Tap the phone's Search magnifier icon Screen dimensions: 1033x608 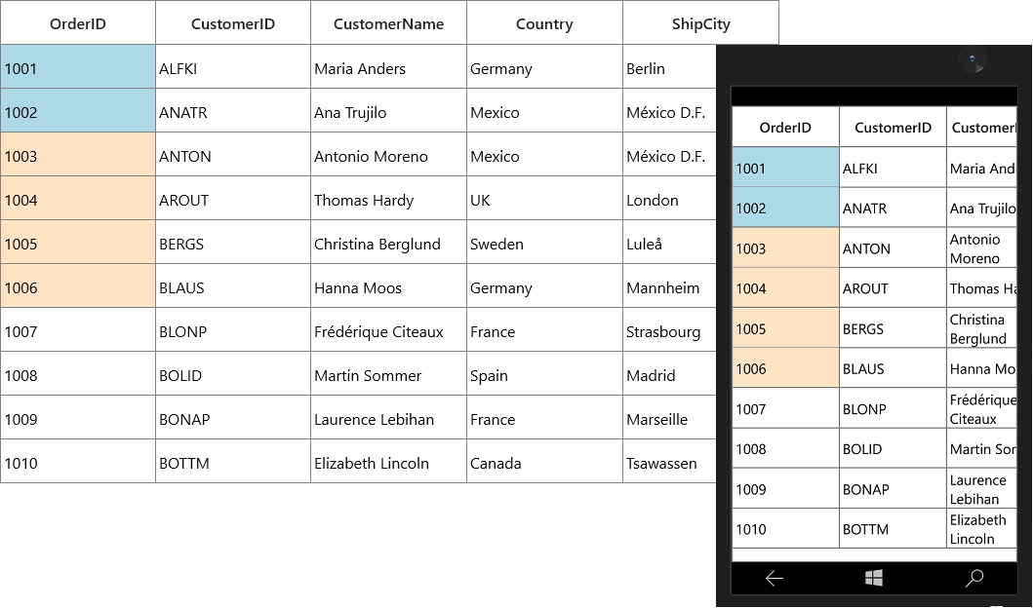[x=973, y=578]
